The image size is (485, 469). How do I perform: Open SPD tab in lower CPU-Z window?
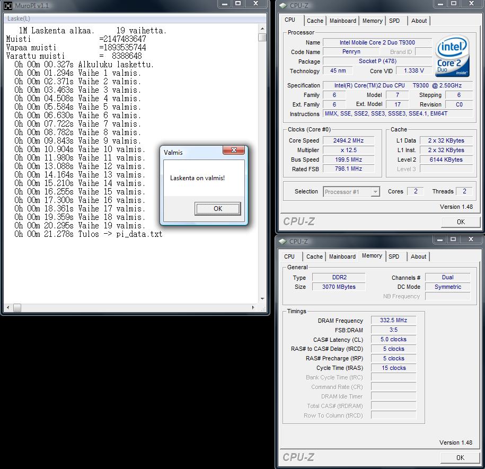click(x=394, y=256)
